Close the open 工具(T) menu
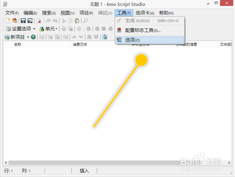Screen dimensions: 235x177 [x=124, y=13]
